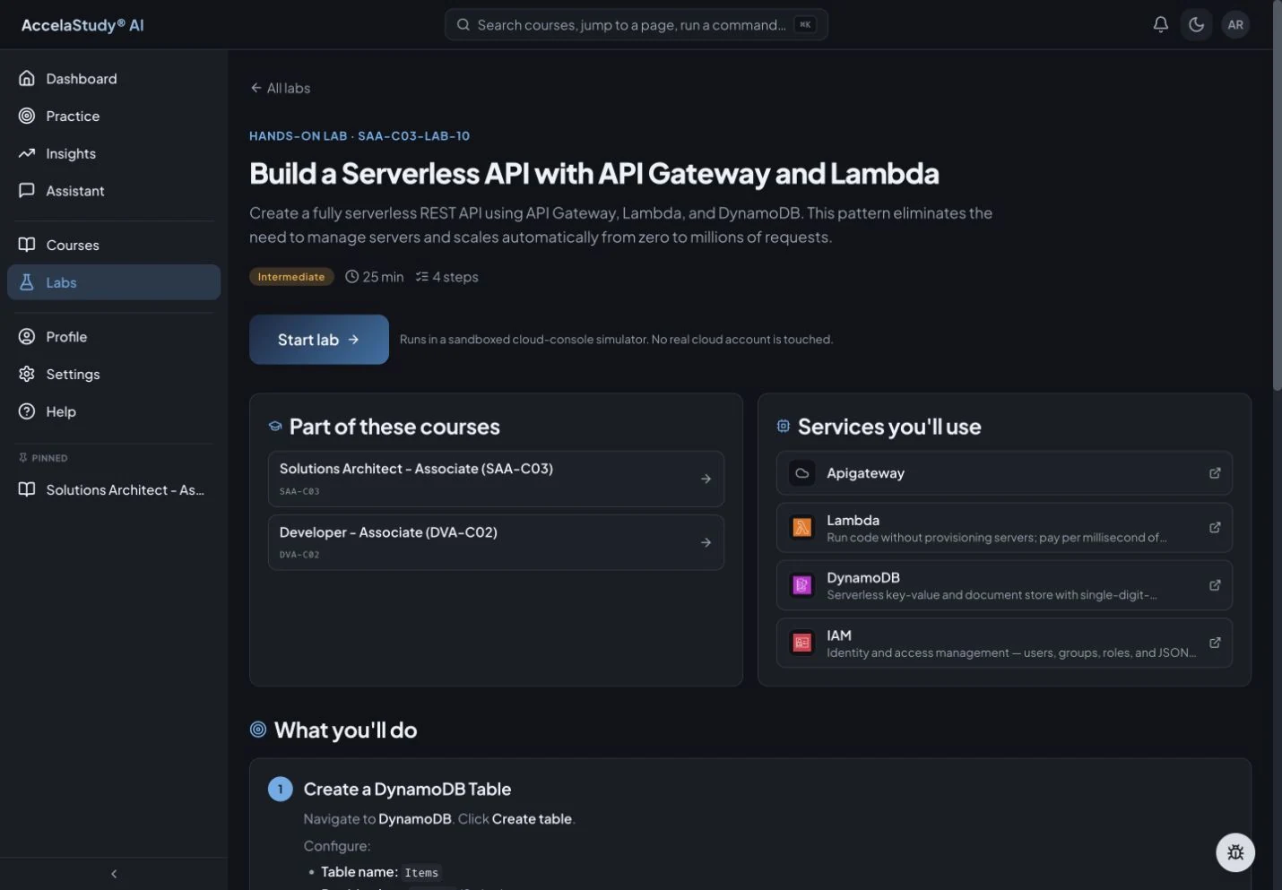Focus the search courses input field
The image size is (1282, 890).
tap(637, 25)
